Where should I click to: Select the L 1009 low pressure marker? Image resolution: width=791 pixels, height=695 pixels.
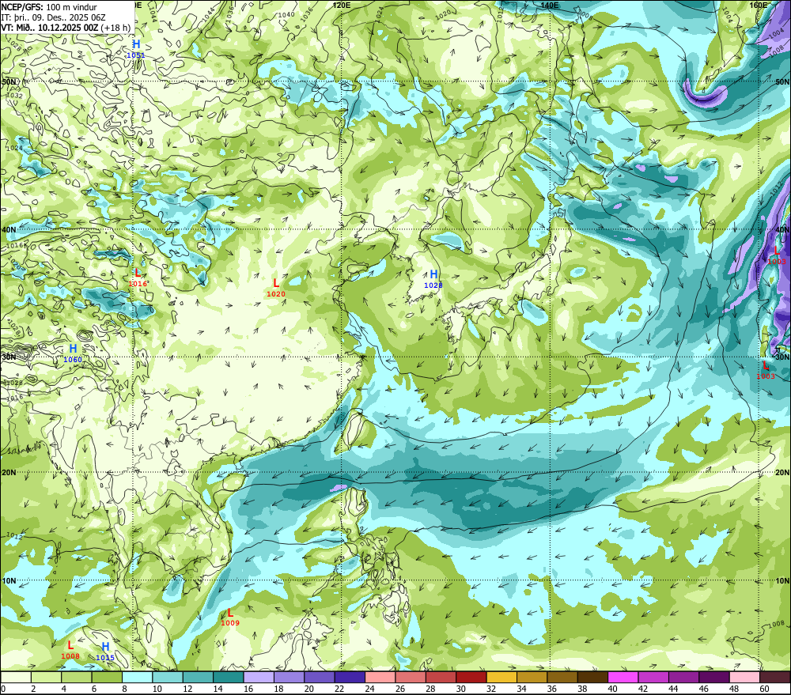230,617
